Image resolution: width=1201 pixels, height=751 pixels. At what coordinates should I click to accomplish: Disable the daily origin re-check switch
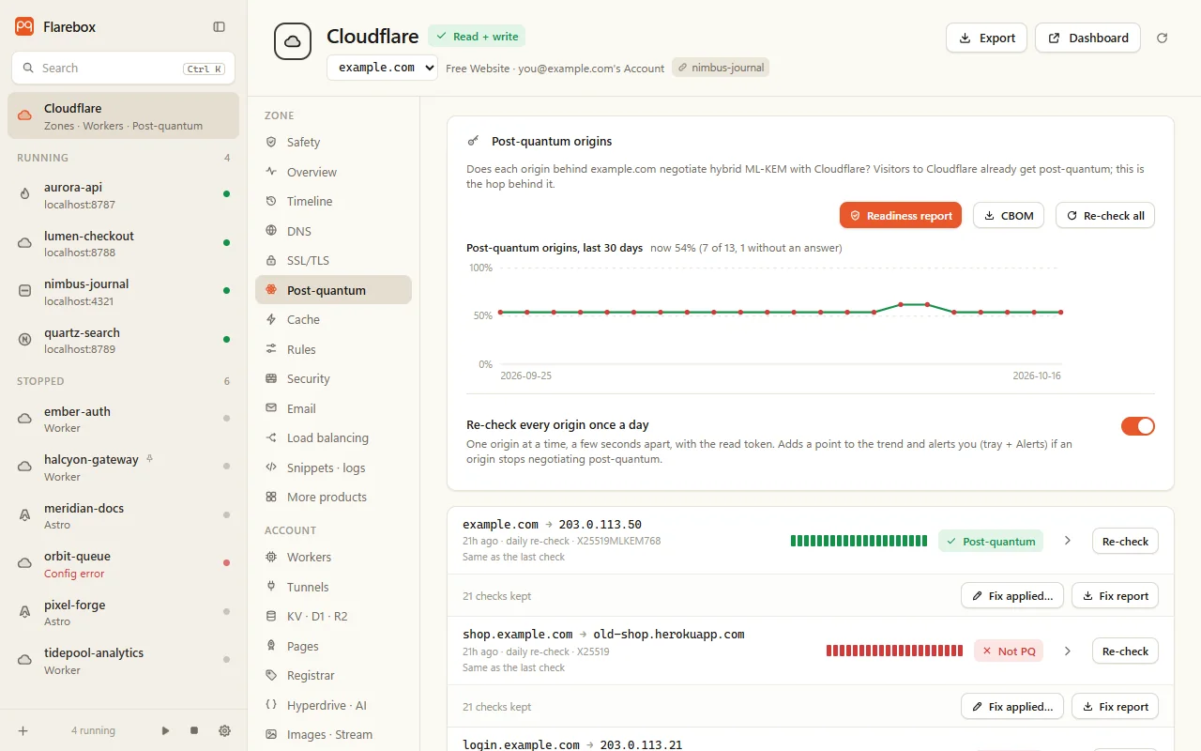click(1138, 426)
